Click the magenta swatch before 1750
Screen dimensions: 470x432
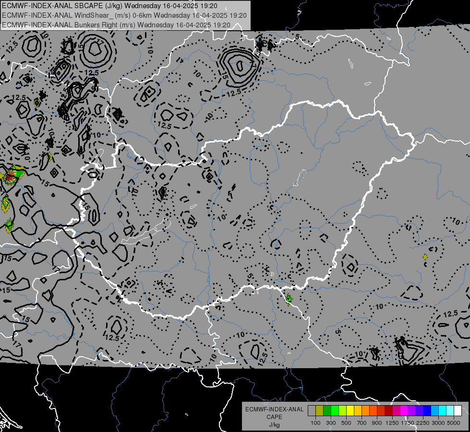coord(404,411)
